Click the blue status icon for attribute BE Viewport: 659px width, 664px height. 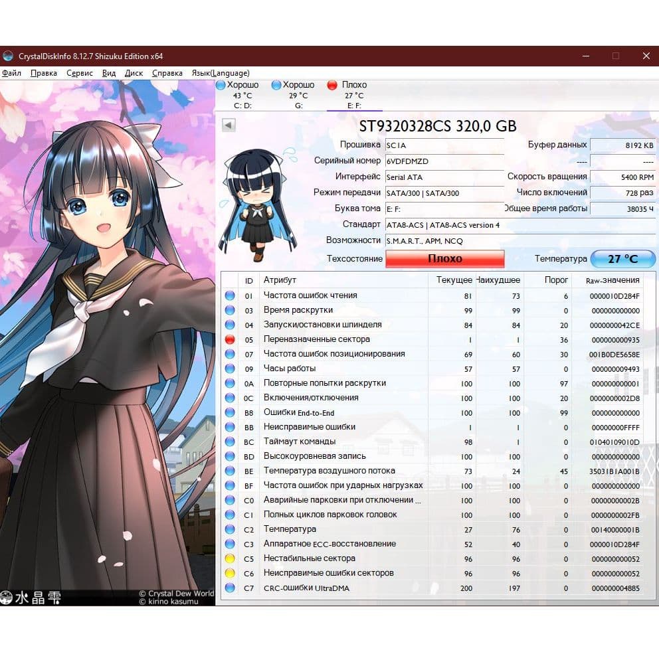230,471
